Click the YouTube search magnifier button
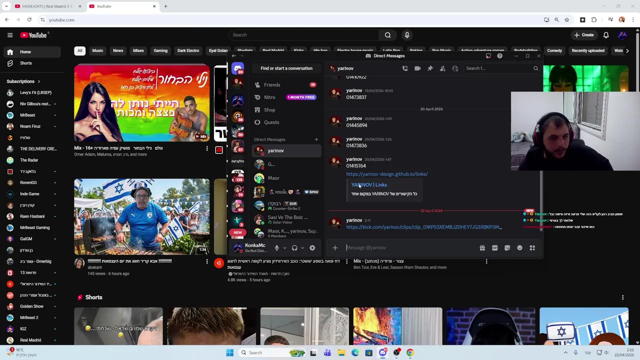Screen dimensions: 640x360 click(387, 35)
